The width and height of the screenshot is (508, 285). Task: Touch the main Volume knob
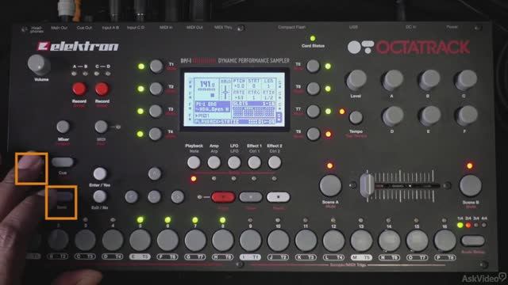[39, 65]
